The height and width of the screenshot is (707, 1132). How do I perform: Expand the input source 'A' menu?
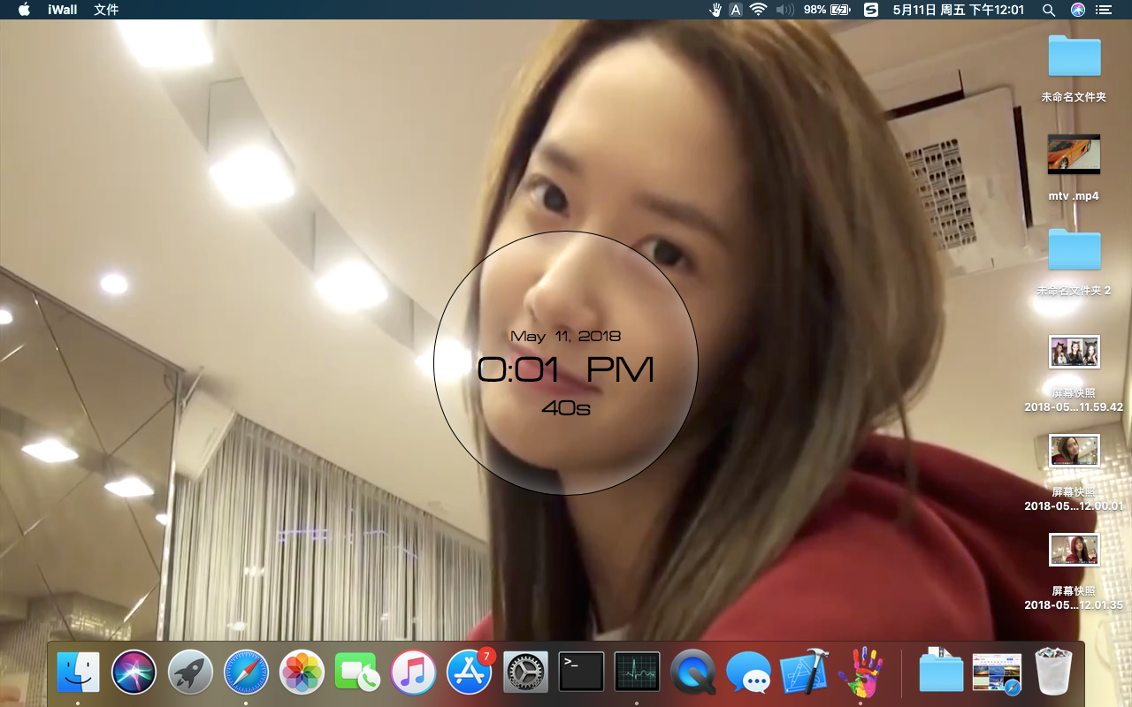736,10
